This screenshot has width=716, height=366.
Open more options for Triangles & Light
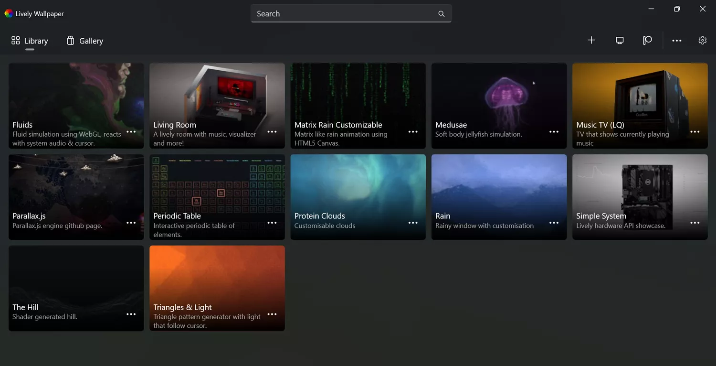pyautogui.click(x=272, y=314)
